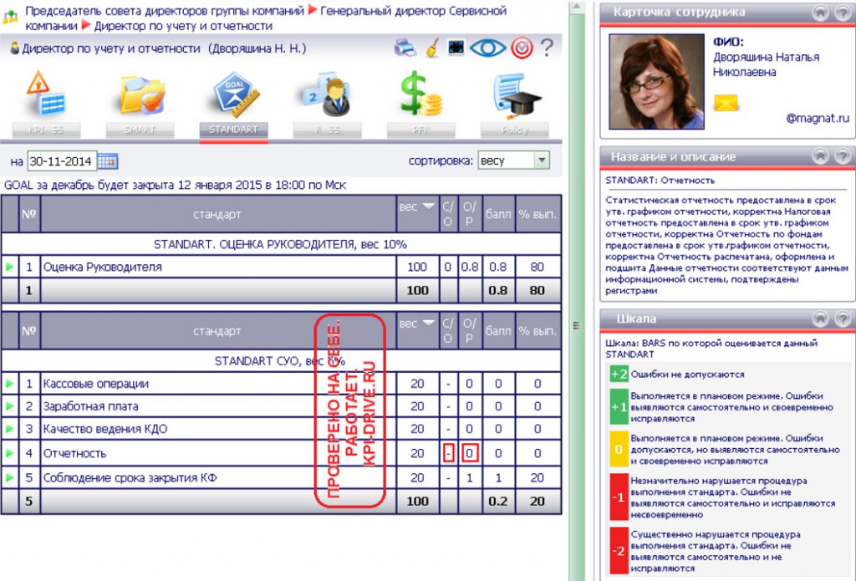Screen dimensions: 856x581
Task: Click the date field showing 30-11-2014
Action: 62,161
